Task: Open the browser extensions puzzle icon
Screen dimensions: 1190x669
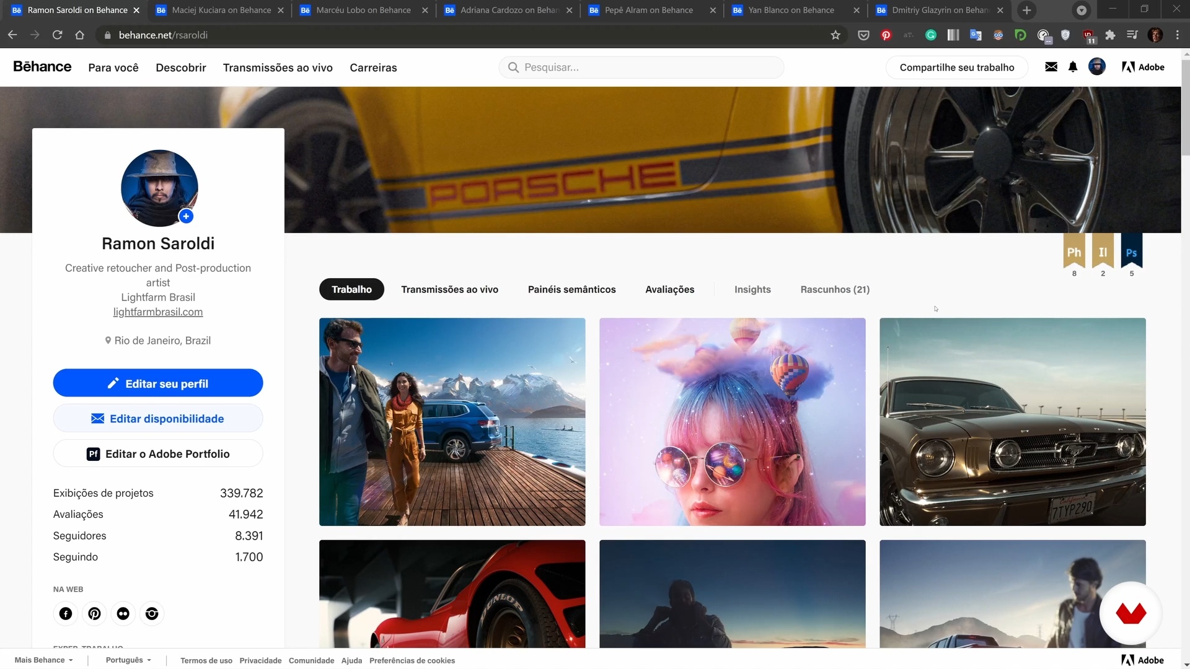Action: coord(1110,35)
